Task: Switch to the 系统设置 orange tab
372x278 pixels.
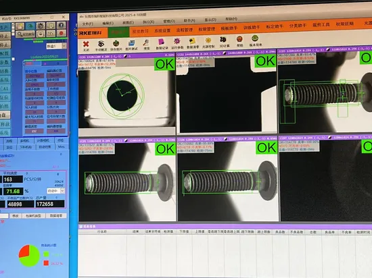Action: pyautogui.click(x=162, y=30)
